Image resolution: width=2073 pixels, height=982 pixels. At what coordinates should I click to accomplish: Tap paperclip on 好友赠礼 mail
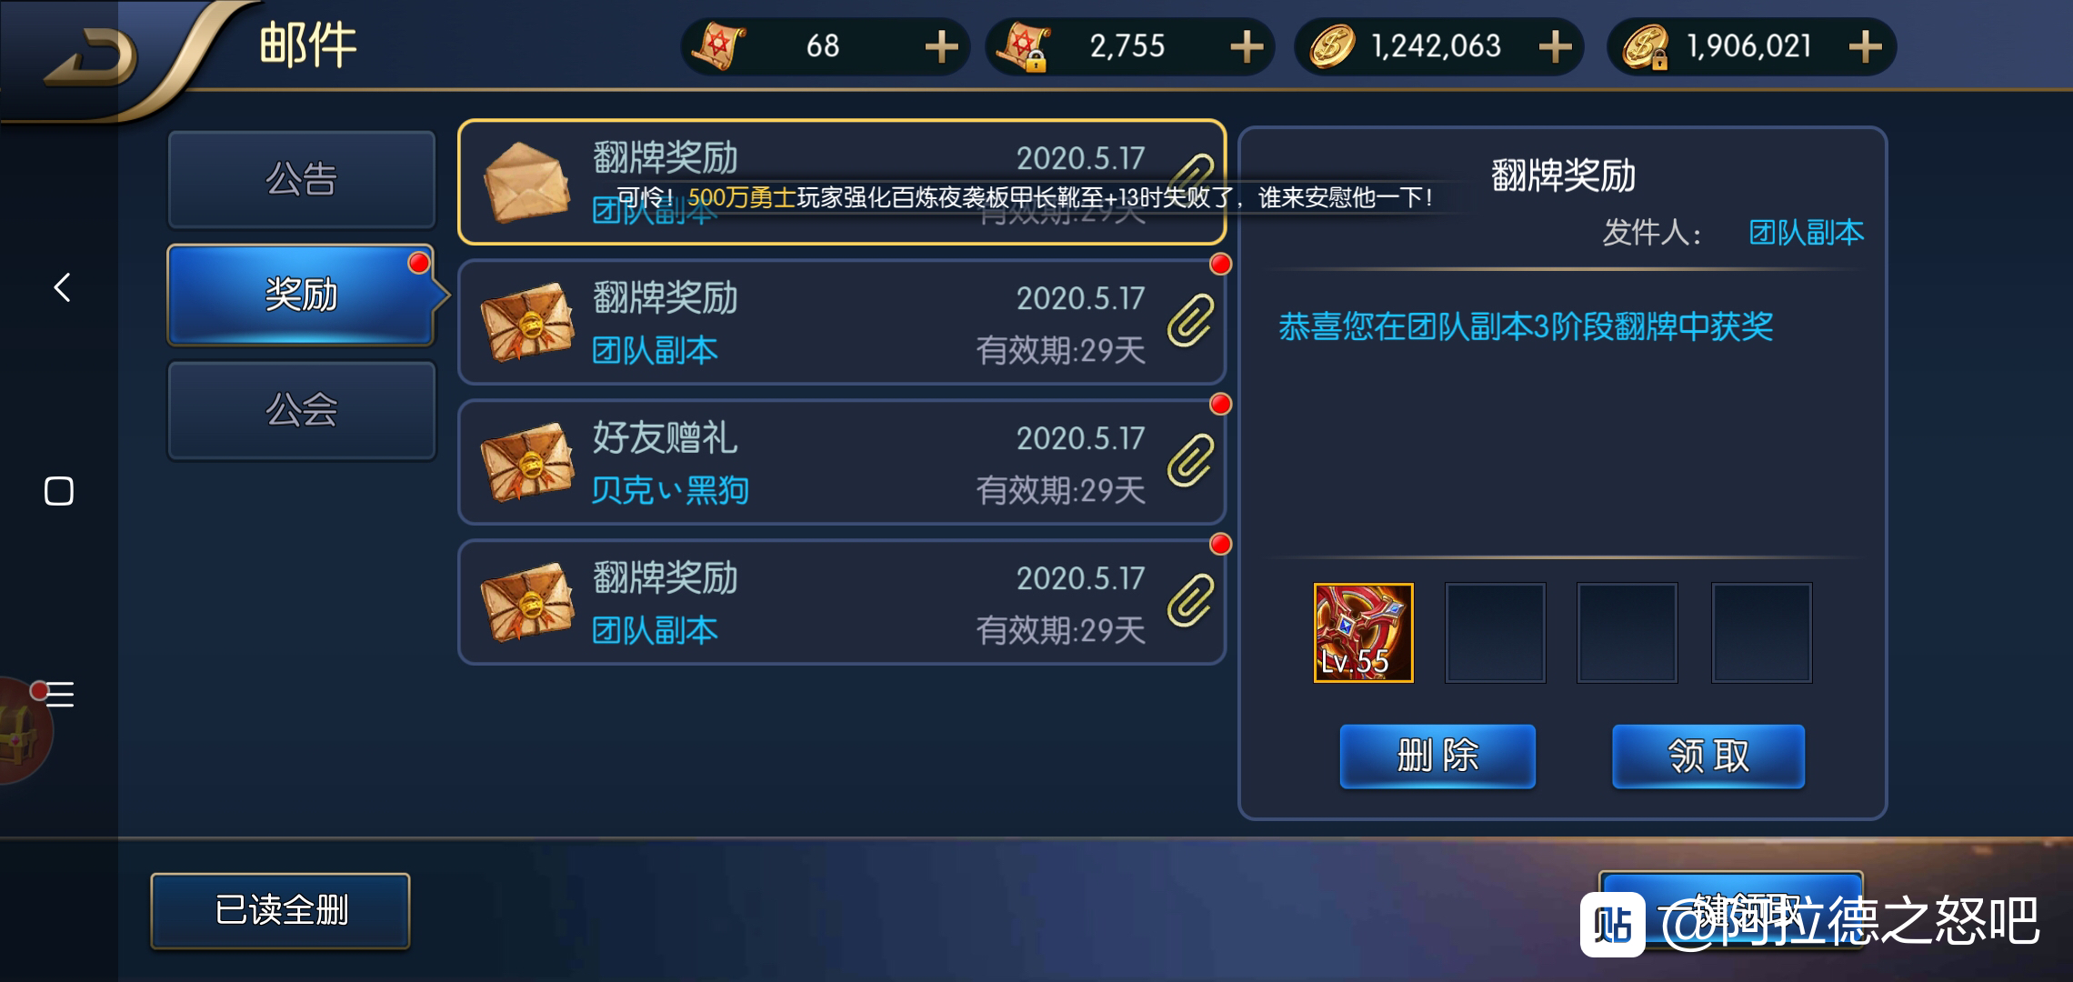point(1190,461)
